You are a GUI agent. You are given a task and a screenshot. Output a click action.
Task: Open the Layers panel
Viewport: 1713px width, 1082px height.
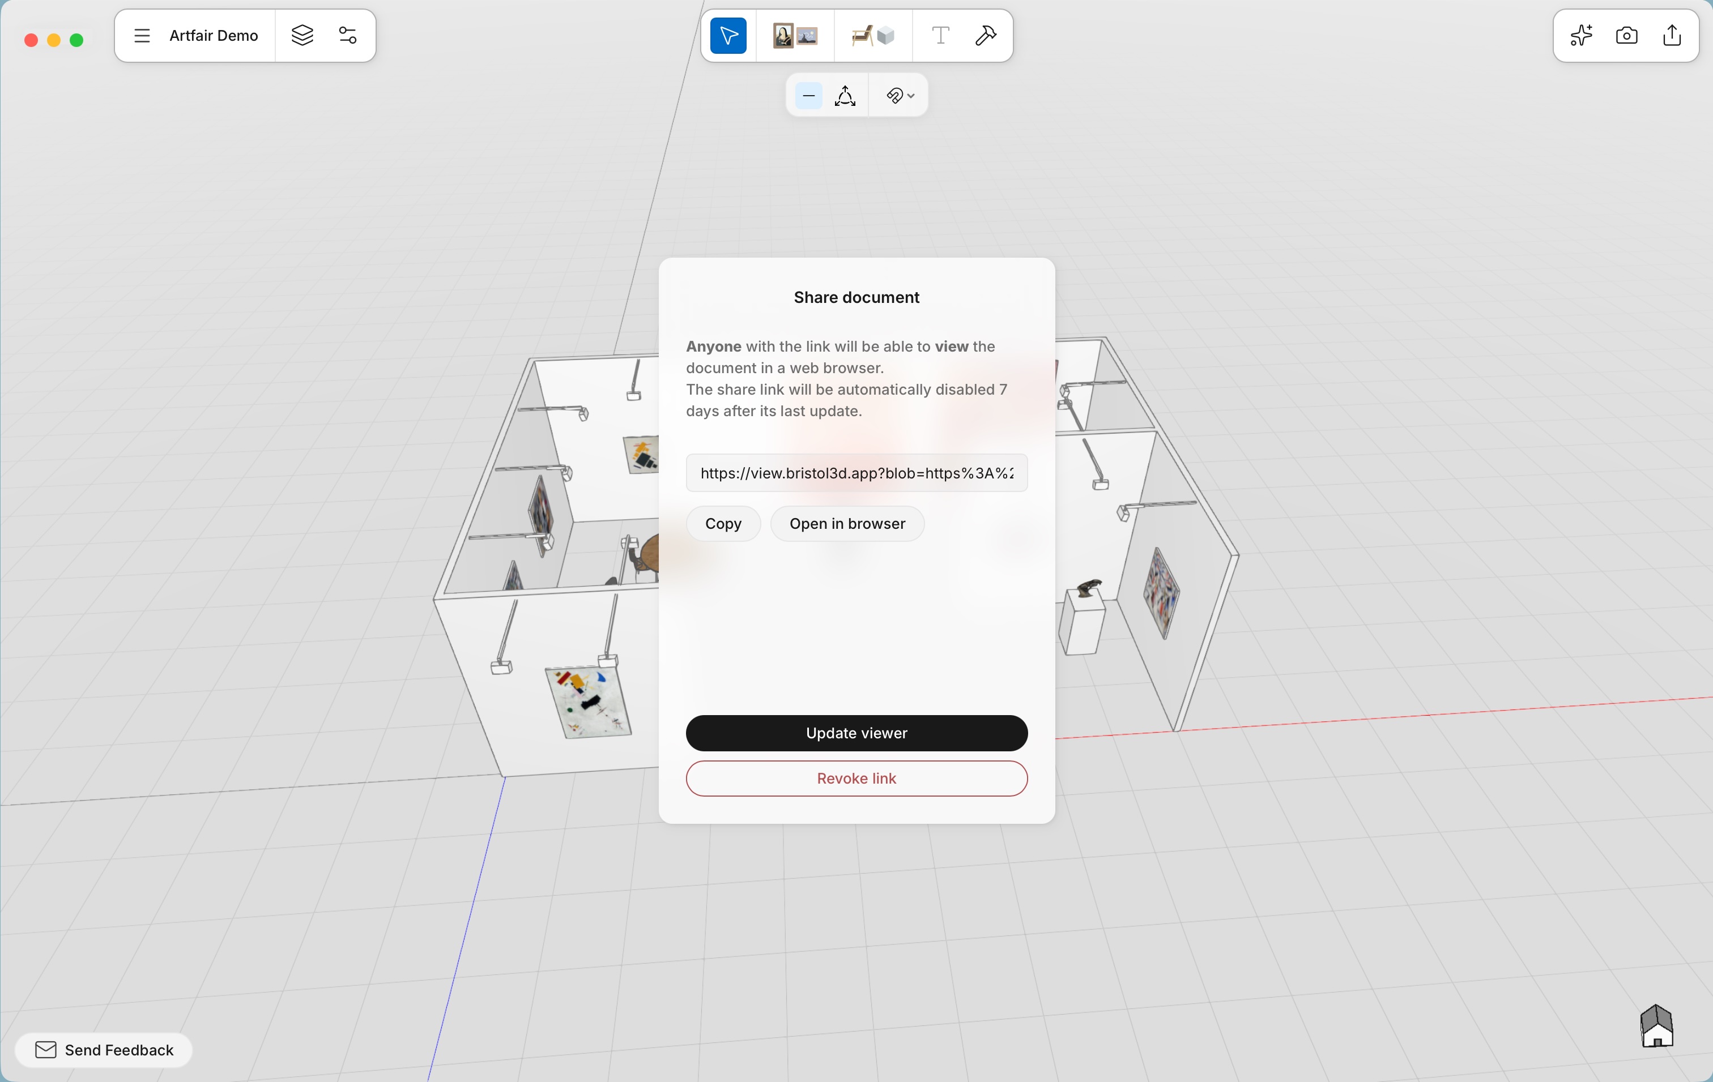[302, 35]
